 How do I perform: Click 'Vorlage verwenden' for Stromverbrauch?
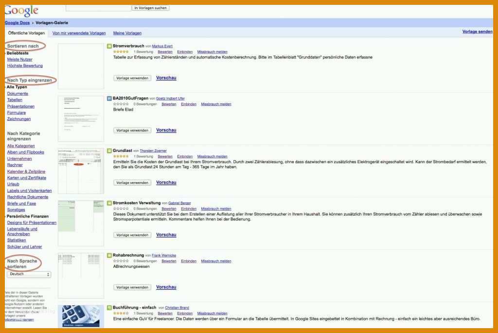tap(132, 78)
